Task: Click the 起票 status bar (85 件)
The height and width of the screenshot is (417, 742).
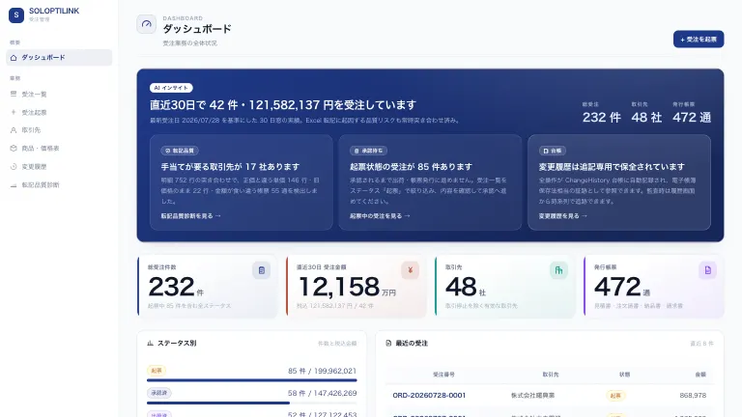Action: pos(252,380)
